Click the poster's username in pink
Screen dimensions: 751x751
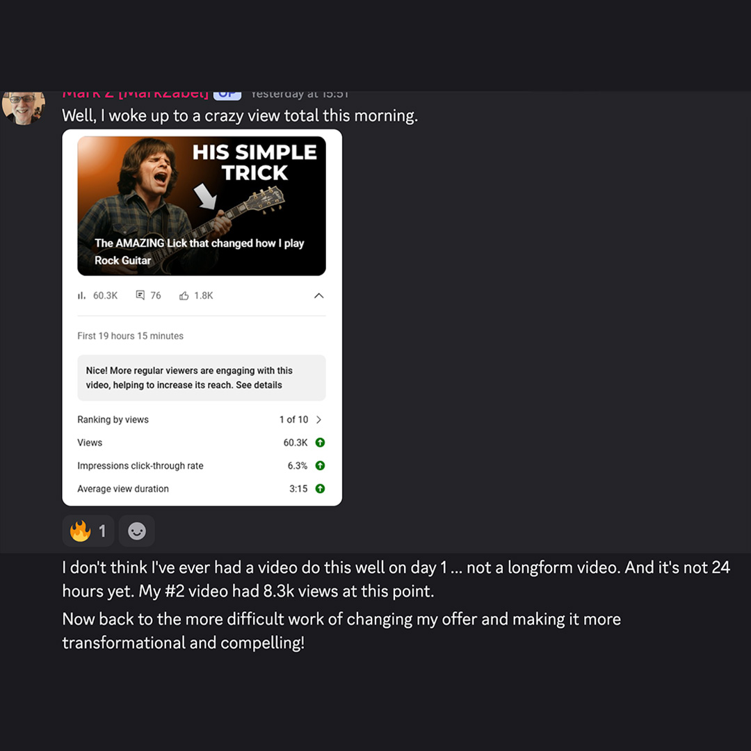136,95
